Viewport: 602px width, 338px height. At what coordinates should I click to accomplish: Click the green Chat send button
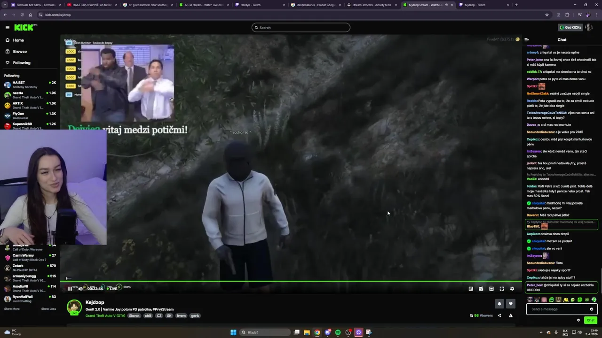[x=591, y=320]
